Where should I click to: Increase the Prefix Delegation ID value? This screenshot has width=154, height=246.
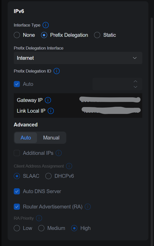pyautogui.click(x=136, y=81)
